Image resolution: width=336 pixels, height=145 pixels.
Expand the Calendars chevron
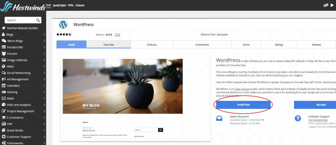pos(44,85)
